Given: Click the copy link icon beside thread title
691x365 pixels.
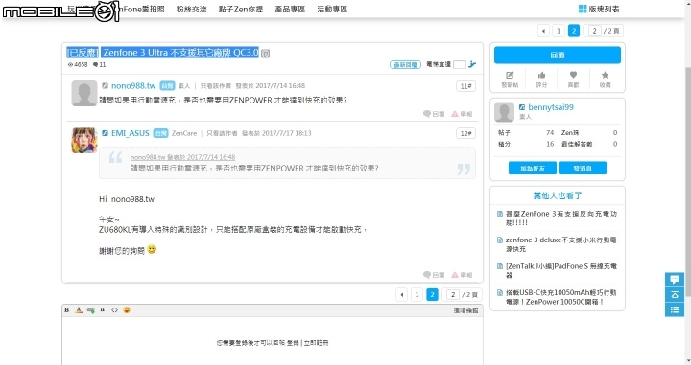Looking at the screenshot, I should click(265, 54).
